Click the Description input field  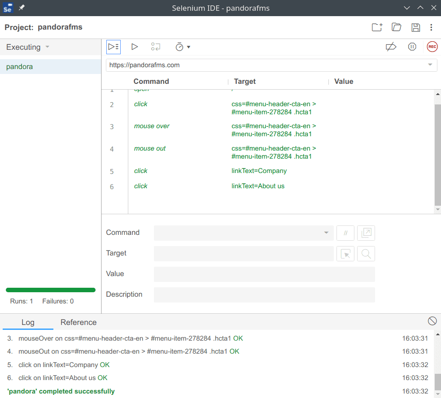coord(264,295)
